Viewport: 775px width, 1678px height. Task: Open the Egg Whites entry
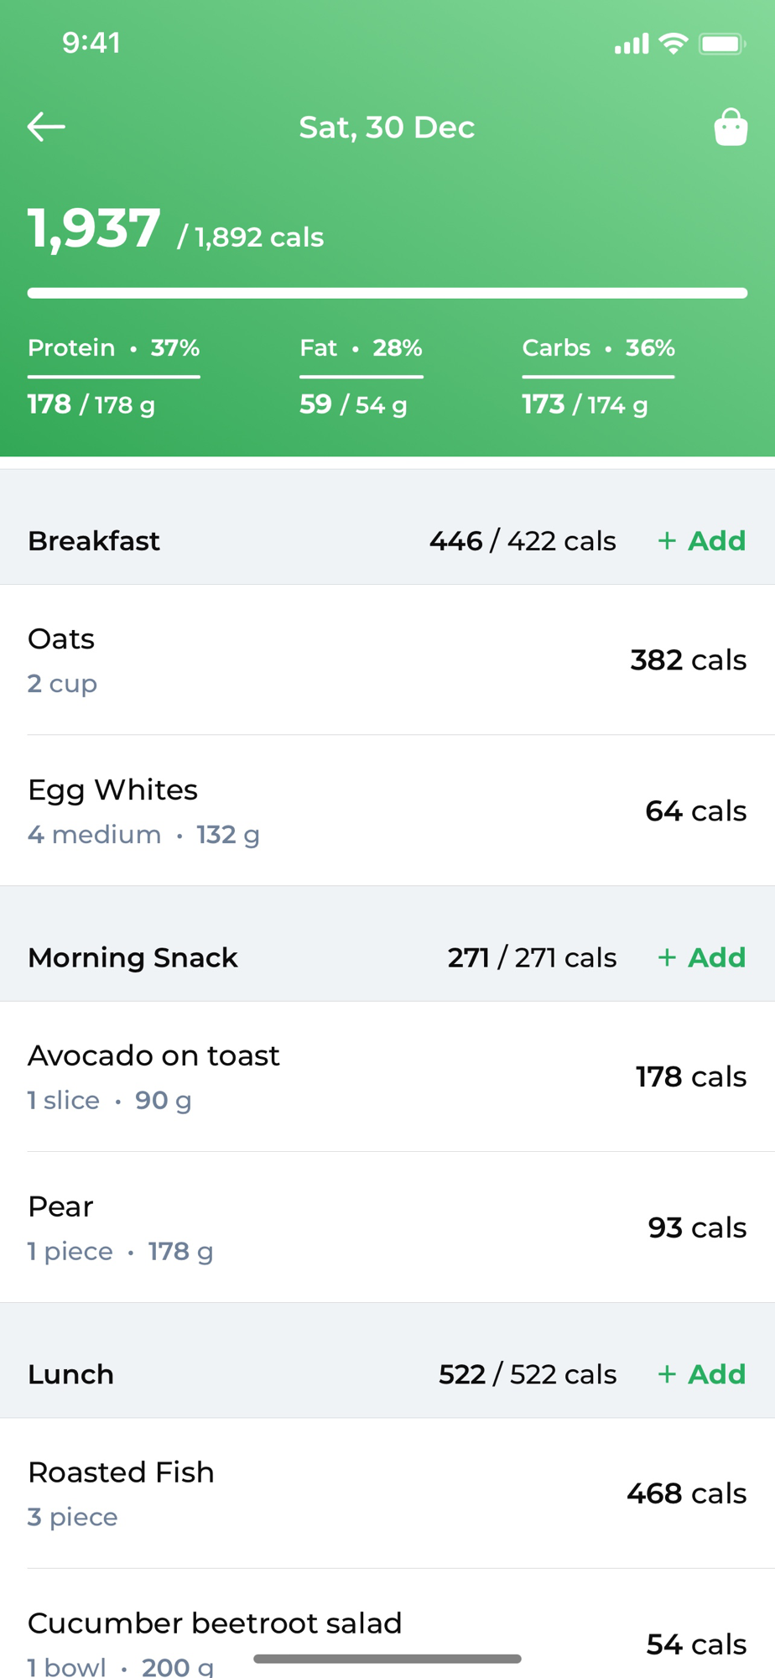click(x=387, y=811)
